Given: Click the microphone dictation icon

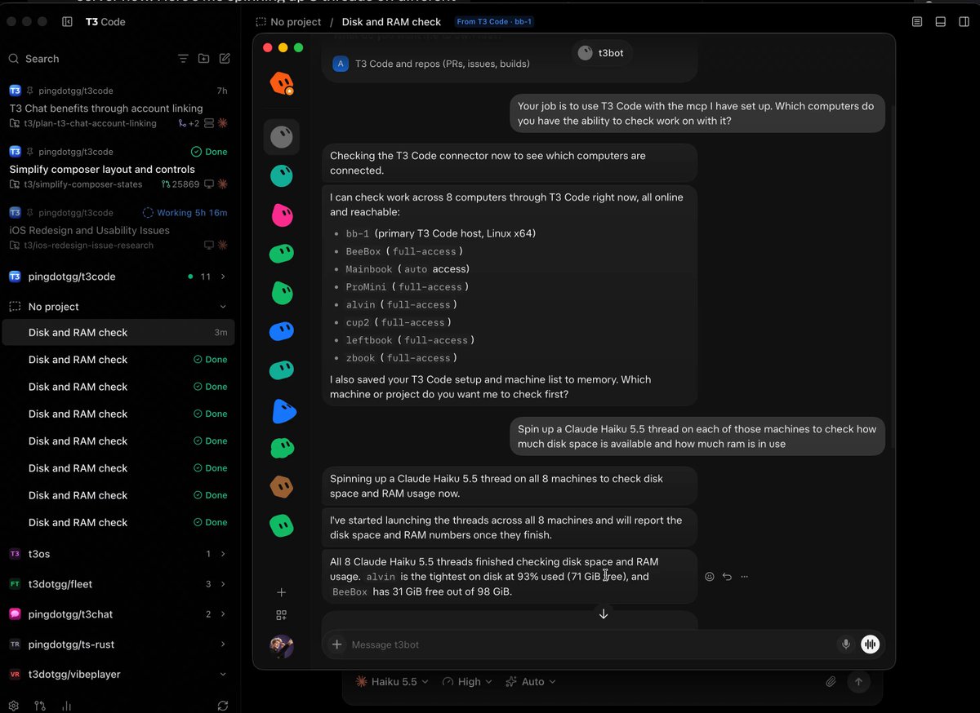Looking at the screenshot, I should coord(846,644).
